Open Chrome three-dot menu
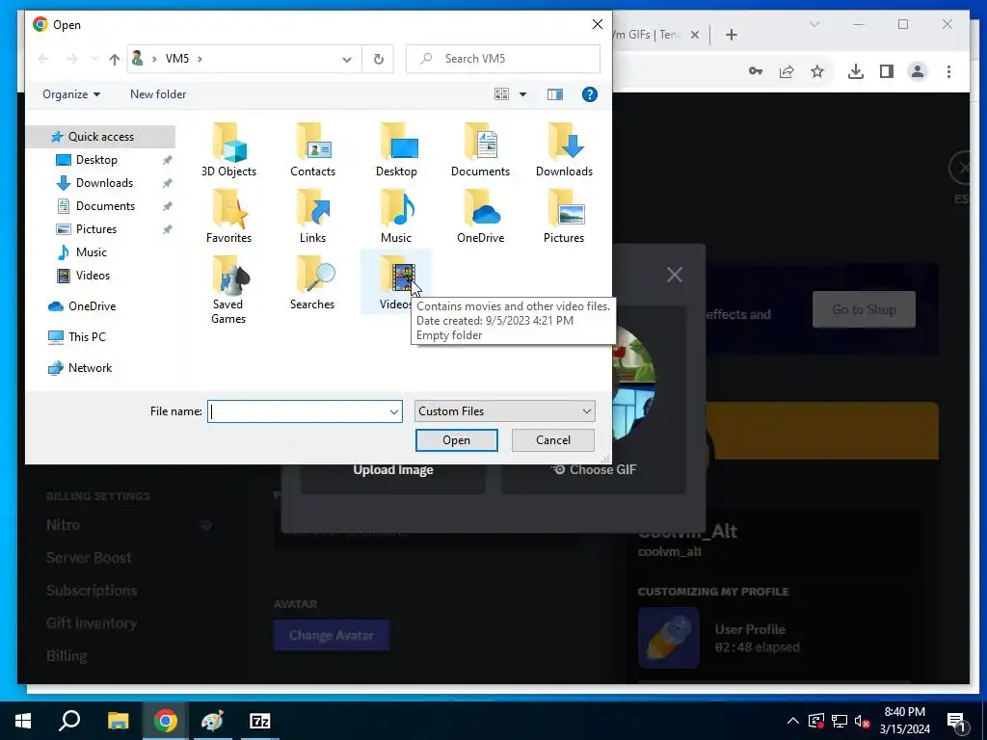 tap(948, 71)
